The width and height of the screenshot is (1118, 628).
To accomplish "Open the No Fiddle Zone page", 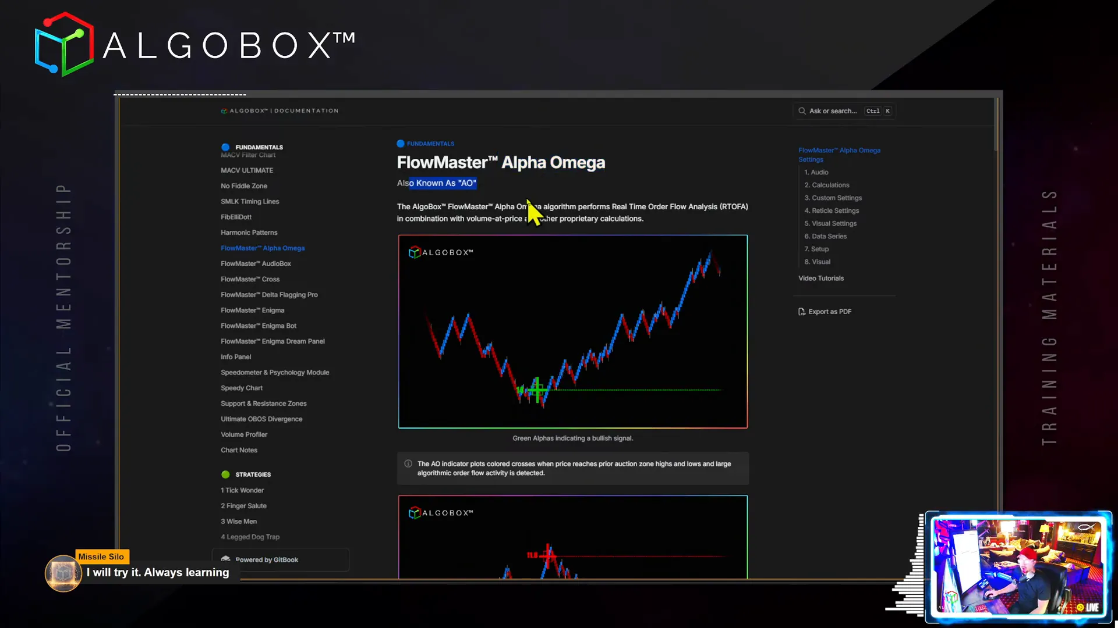I will point(244,186).
